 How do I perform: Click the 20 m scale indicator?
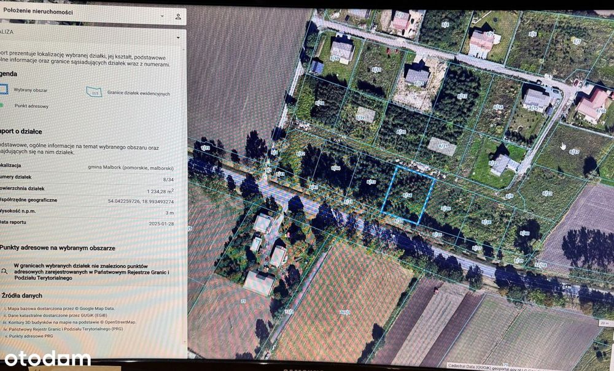click(606, 323)
